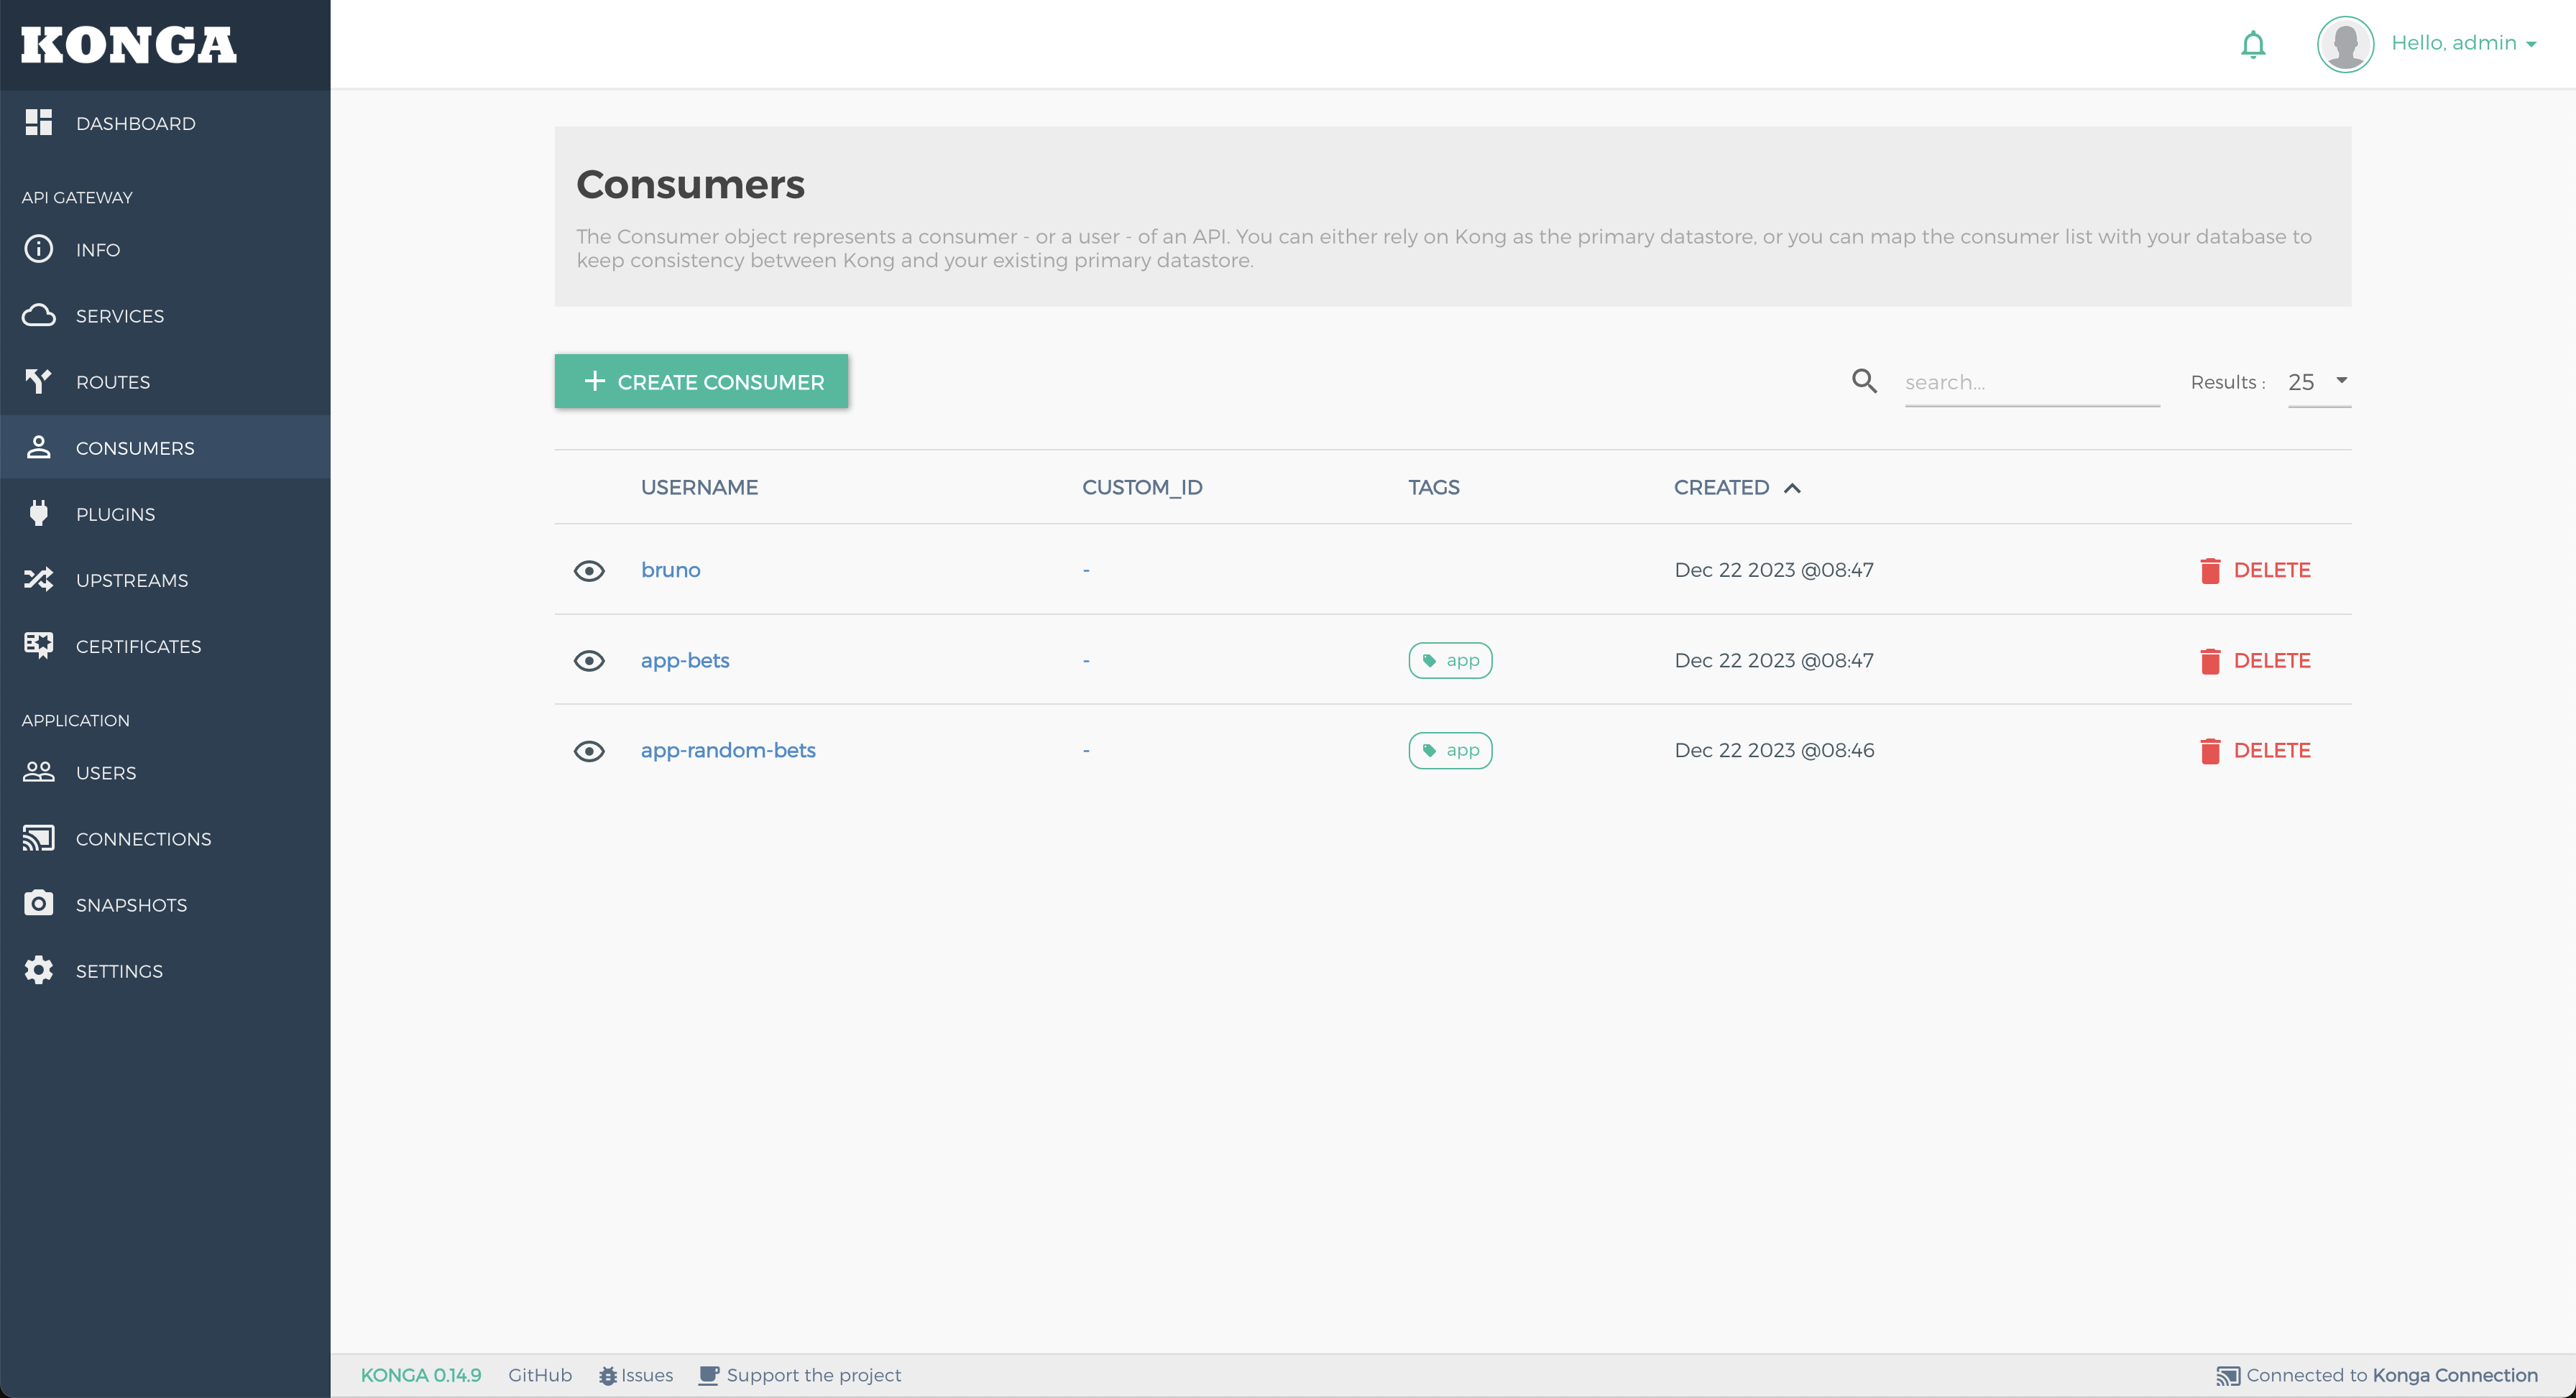The width and height of the screenshot is (2576, 1398).
Task: Focus the consumer search field
Action: pyautogui.click(x=2030, y=383)
